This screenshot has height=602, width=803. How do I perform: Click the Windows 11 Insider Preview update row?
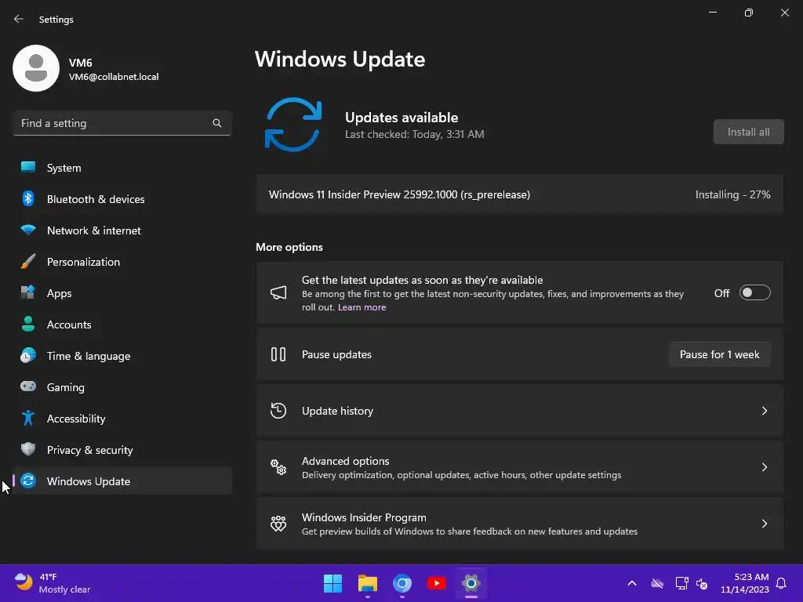[x=519, y=194]
